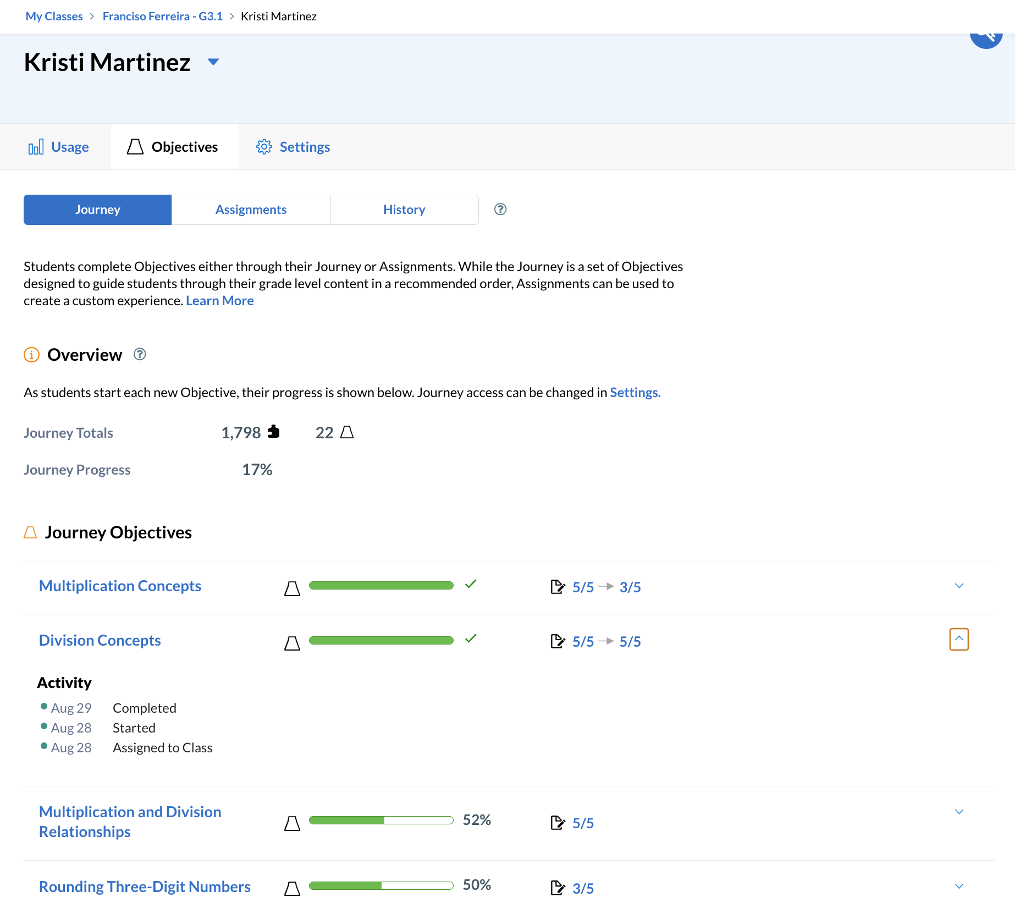Click the puzzle piece icon by 1,798
Viewport: 1015px width, 914px height.
click(273, 432)
